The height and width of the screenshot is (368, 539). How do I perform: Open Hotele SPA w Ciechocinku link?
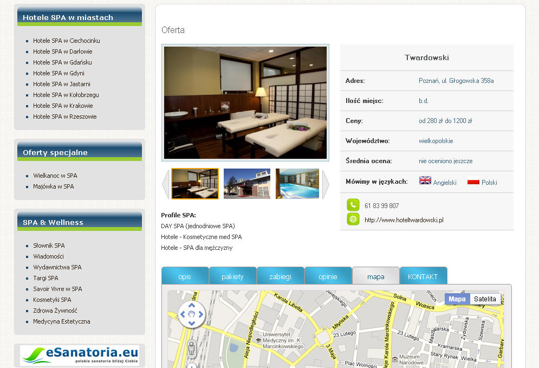(x=66, y=41)
